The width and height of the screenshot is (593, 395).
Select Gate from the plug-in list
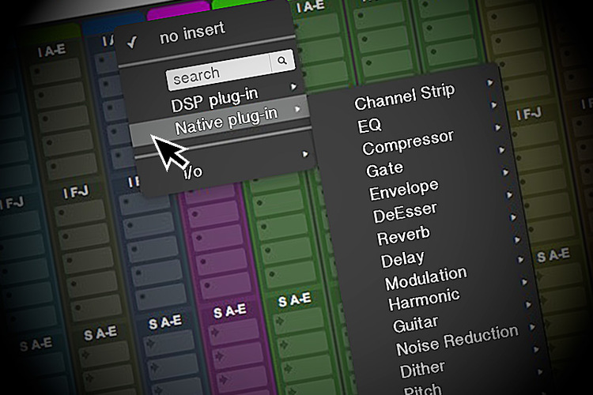[x=384, y=169]
